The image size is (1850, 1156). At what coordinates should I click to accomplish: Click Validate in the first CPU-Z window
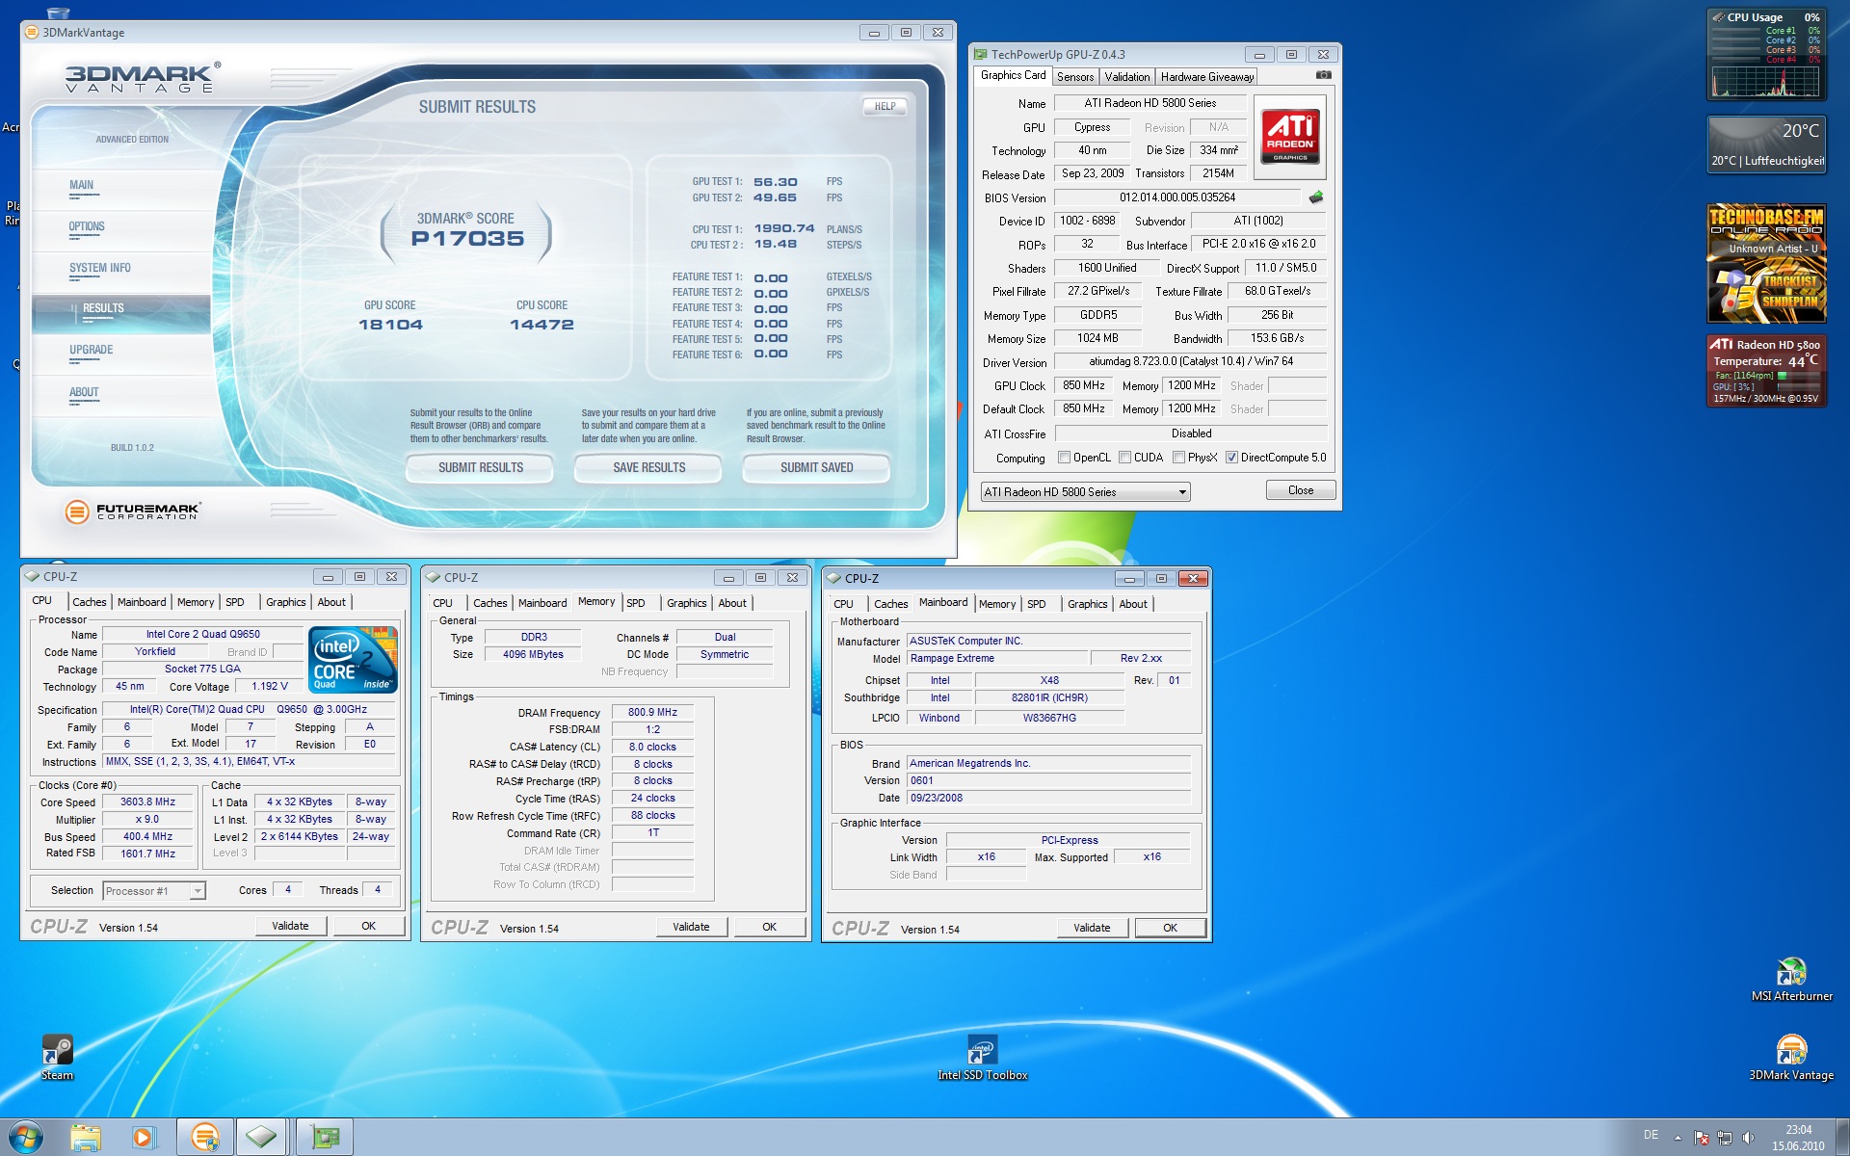(x=290, y=927)
